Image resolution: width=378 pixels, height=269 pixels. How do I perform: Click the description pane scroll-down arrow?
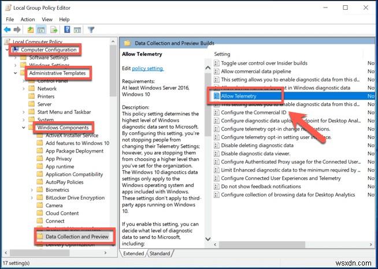[x=208, y=239]
